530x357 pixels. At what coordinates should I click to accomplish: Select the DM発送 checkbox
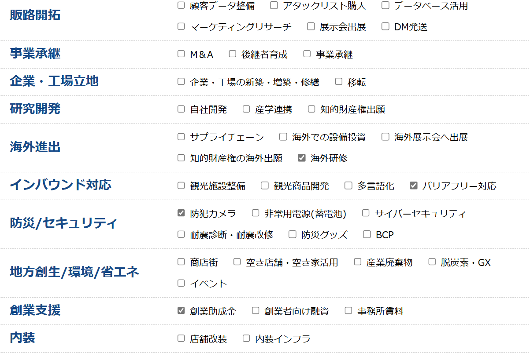[x=385, y=26]
